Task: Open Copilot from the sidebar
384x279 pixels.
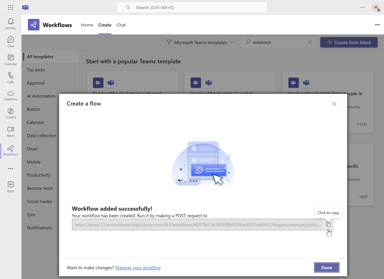Action: pyautogui.click(x=10, y=113)
